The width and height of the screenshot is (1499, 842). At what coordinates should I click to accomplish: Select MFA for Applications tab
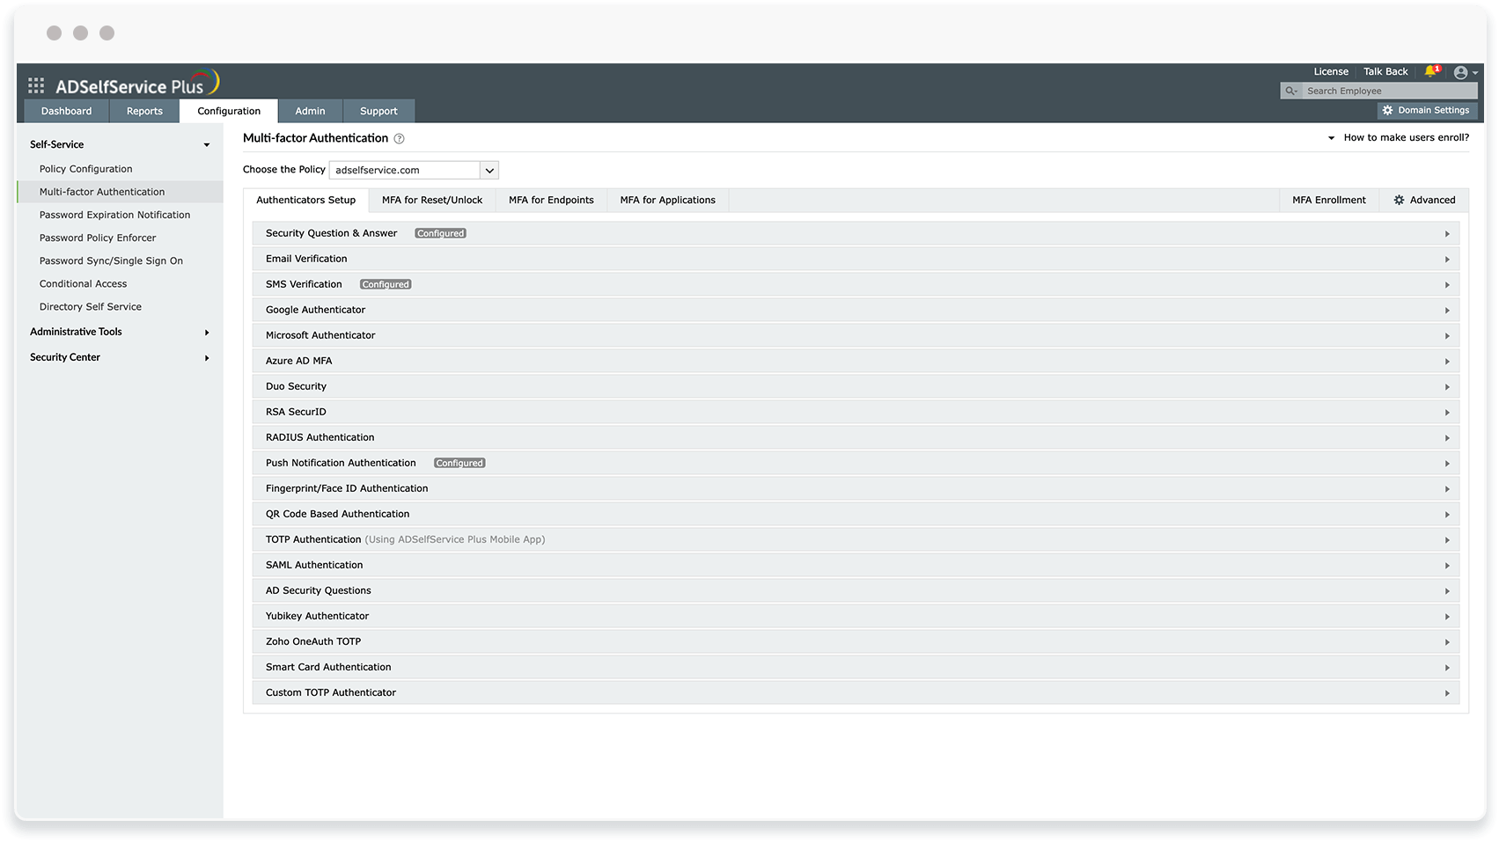tap(667, 200)
